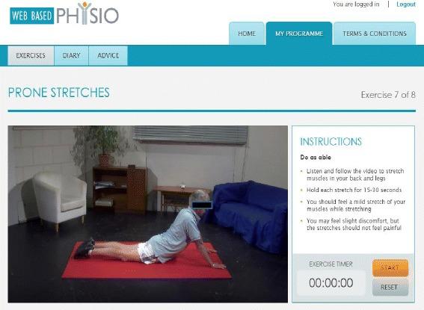Click the Web Based Physio logo
Image resolution: width=424 pixels, height=310 pixels.
point(64,14)
